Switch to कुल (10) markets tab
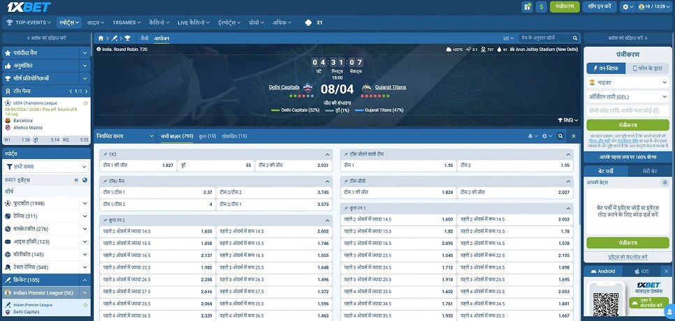 coord(208,136)
